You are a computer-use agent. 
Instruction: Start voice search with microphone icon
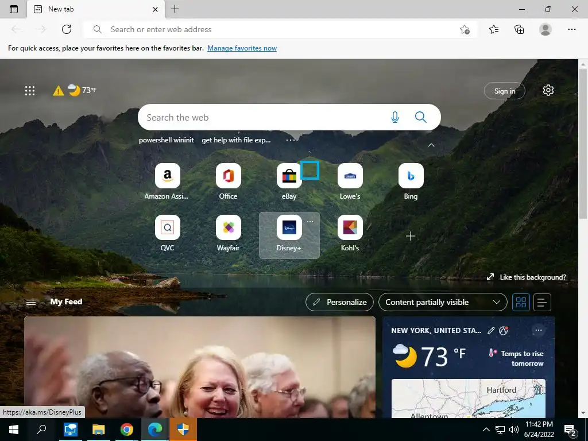[x=395, y=117]
